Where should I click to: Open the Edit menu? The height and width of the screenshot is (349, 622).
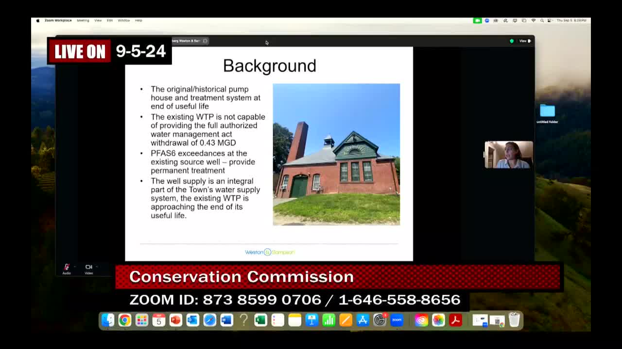tap(110, 20)
